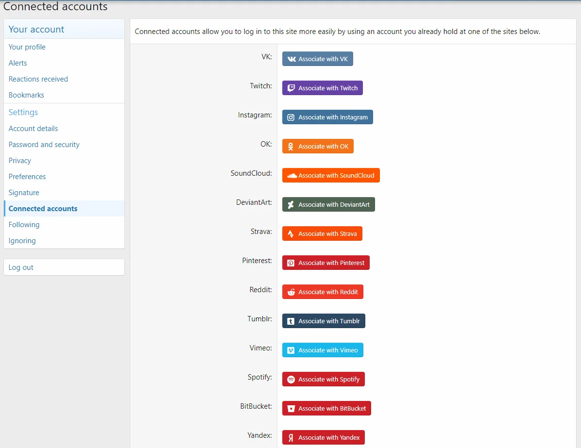
Task: Click the Instagram camera icon
Action: tap(291, 117)
